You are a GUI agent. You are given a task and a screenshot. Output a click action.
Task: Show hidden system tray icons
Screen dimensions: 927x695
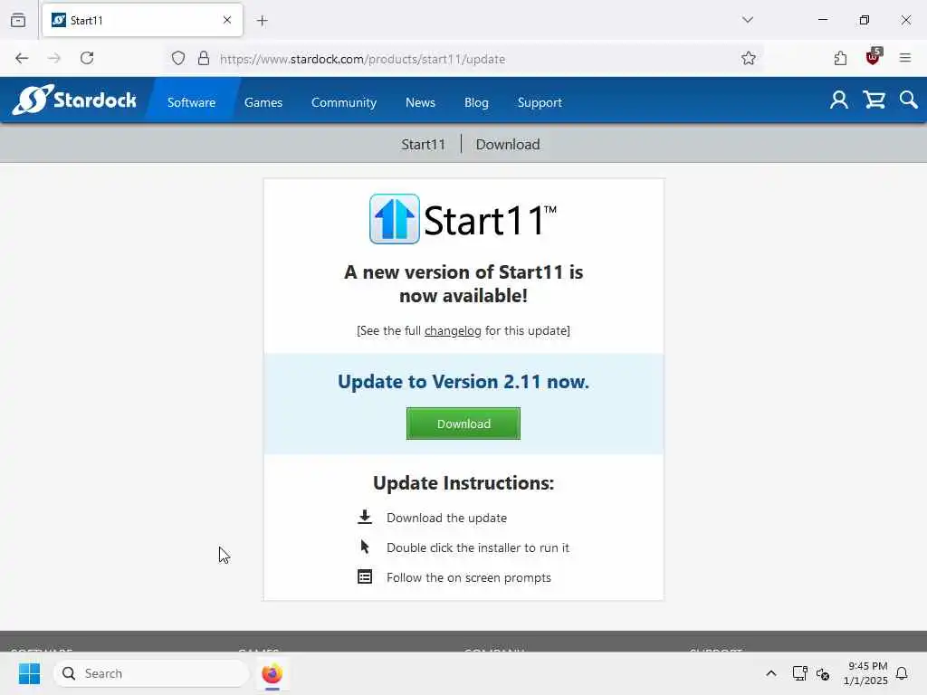[771, 673]
